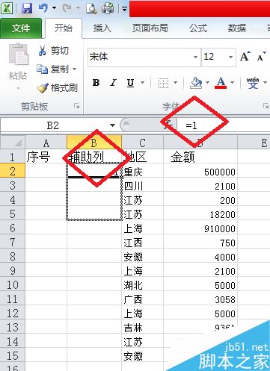The height and width of the screenshot is (371, 270).
Task: Click the 复制 (Copy) button
Action: tap(53, 69)
